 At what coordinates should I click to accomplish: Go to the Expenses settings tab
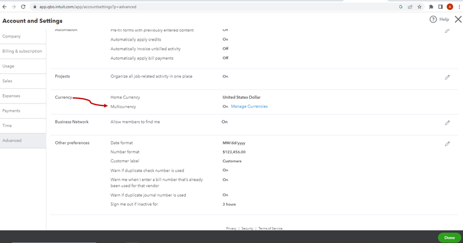click(11, 96)
